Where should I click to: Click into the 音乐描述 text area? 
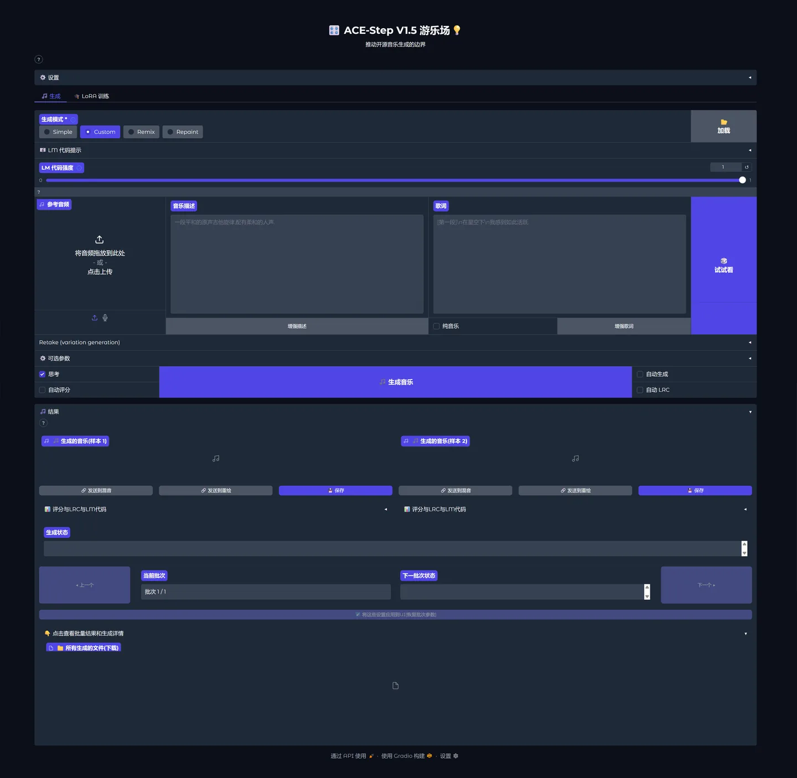(x=297, y=264)
